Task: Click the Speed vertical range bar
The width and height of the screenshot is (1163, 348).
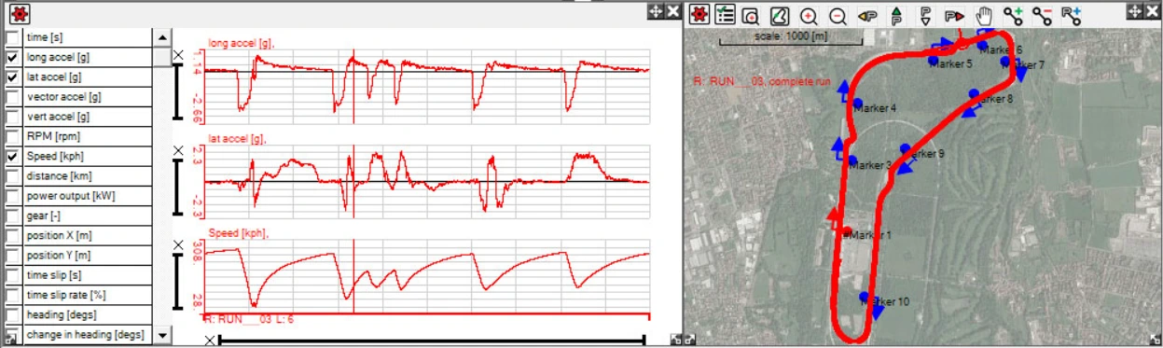Action: (177, 282)
